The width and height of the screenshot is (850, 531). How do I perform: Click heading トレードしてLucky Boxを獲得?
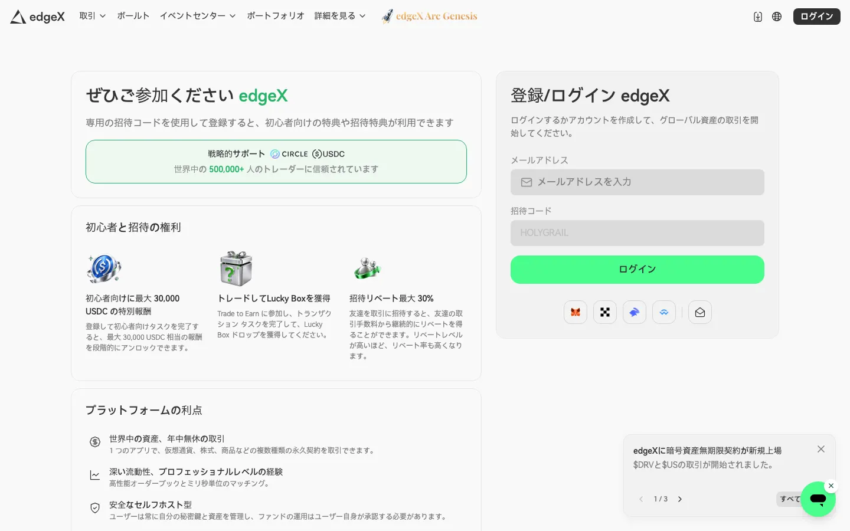point(274,299)
